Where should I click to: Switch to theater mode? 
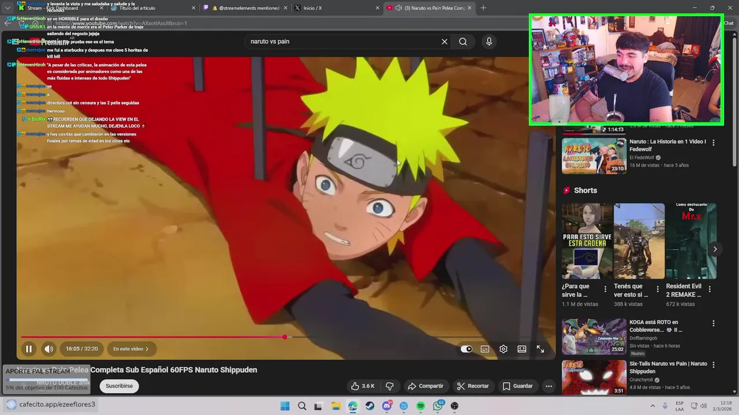522,349
